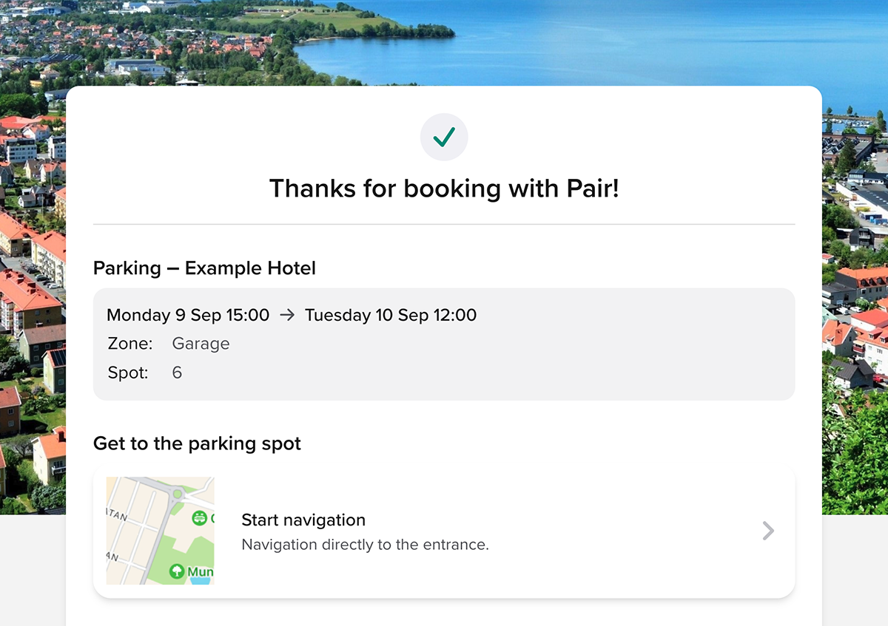
Task: Click the Spot label
Action: click(x=127, y=372)
